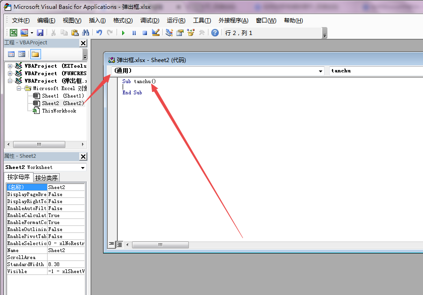Click the StandardWidth 8.38 value

(x=66, y=265)
